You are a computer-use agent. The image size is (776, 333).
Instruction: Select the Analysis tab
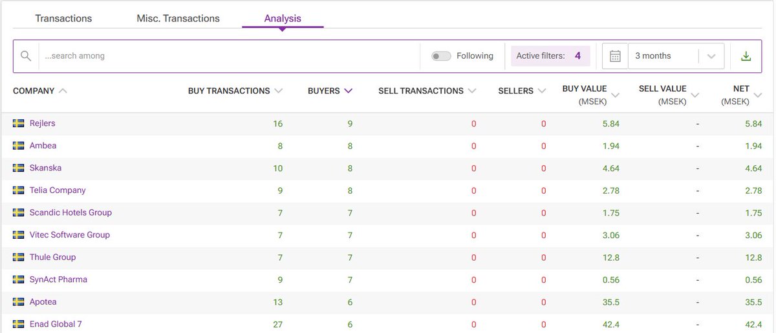283,18
